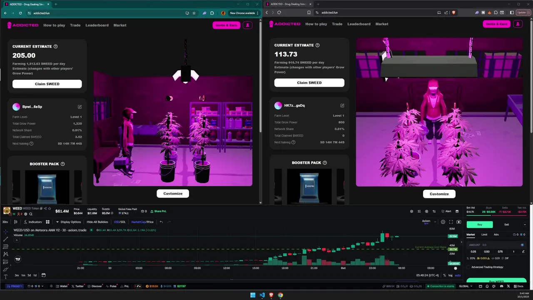Select the chart pattern drawing tool
The width and height of the screenshot is (533, 300).
coord(5,254)
